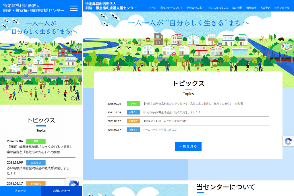Click the town illustration banner in mobile view
294x196 pixels.
41,61
